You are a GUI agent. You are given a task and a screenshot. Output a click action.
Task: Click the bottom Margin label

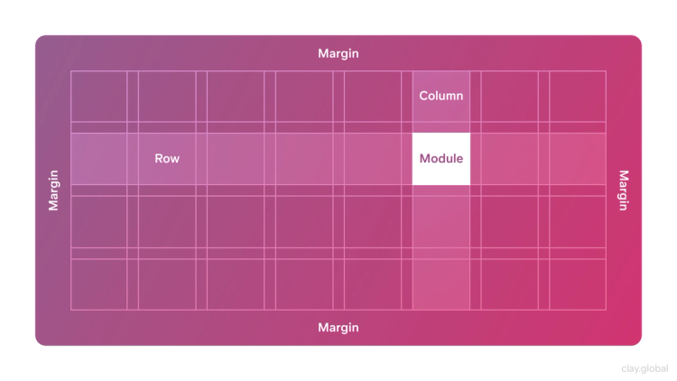coord(338,328)
